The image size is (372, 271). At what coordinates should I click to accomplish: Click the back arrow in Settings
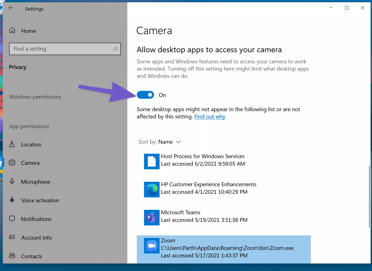pos(11,8)
